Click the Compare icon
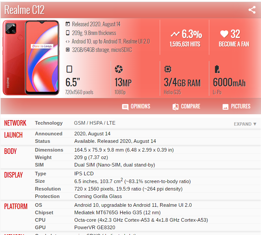 175,107
